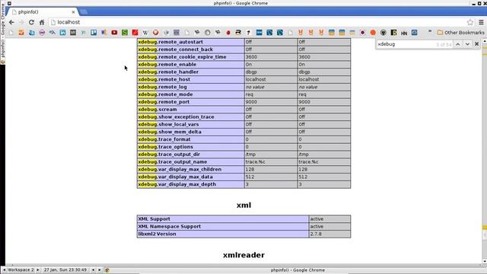The width and height of the screenshot is (487, 274).
Task: Select the xdebug.remote_host directive
Action: [x=164, y=79]
